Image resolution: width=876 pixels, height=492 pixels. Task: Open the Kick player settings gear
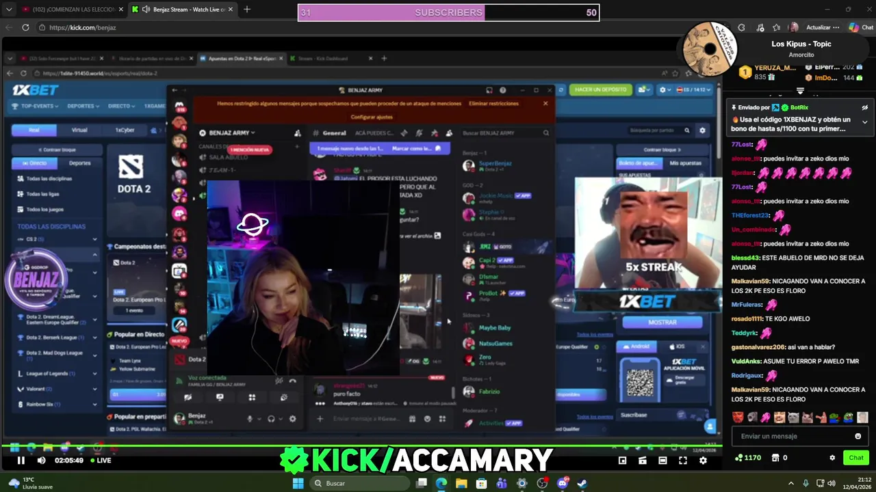click(x=703, y=461)
